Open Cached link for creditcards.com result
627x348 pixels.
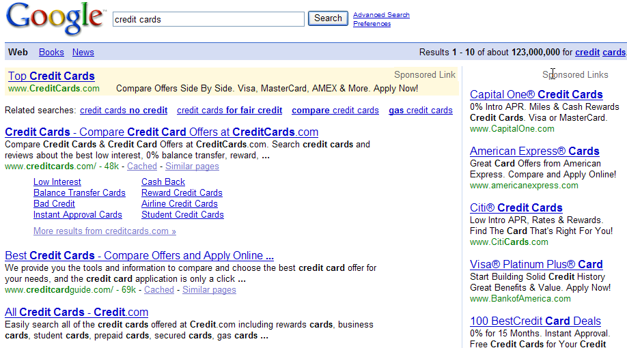click(142, 166)
